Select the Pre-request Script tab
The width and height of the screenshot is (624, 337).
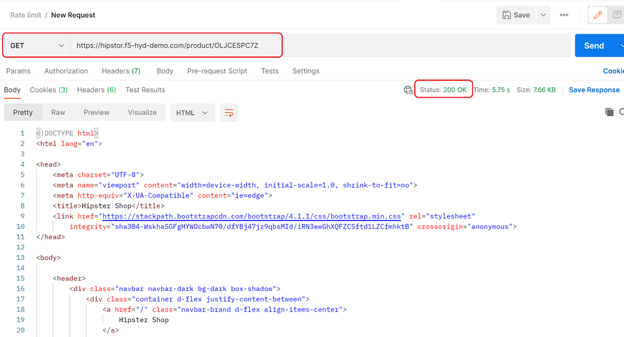(217, 71)
